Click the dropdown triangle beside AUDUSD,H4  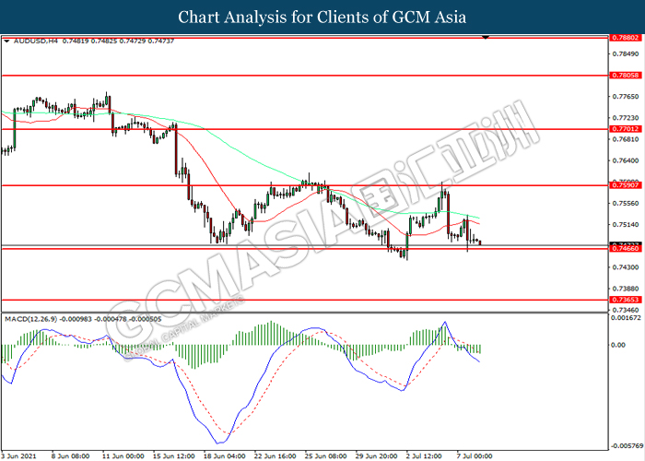[x=6, y=41]
